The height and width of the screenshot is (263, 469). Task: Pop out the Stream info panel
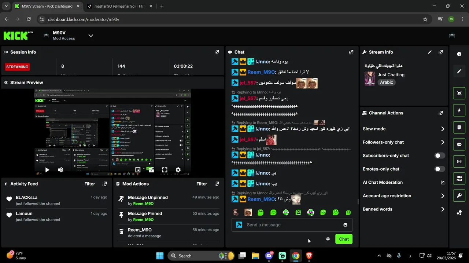click(x=441, y=52)
